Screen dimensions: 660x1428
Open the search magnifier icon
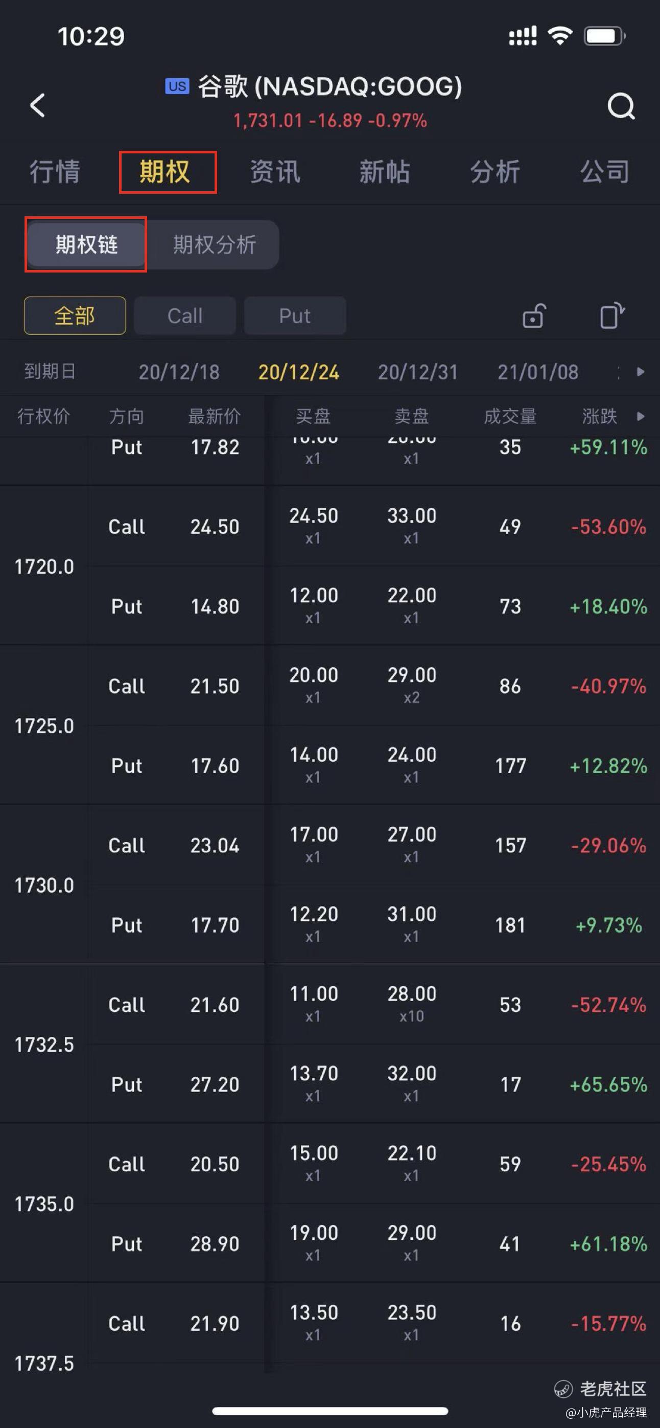[620, 105]
